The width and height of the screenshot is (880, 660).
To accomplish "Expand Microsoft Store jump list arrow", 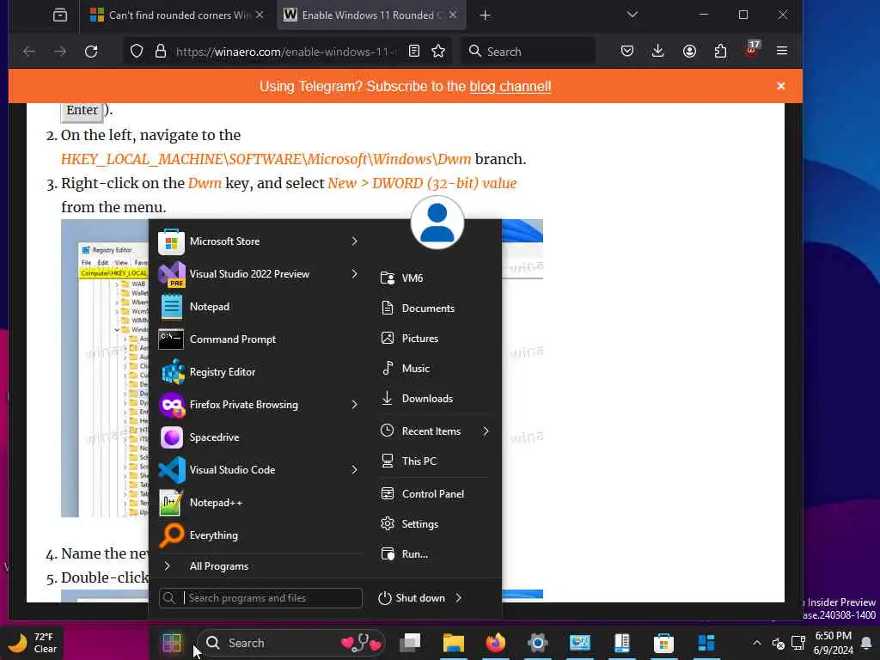I will pos(354,241).
